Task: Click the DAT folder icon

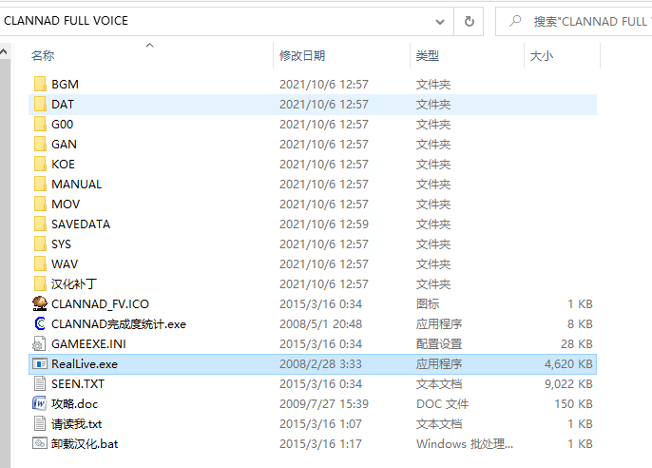Action: [x=40, y=104]
